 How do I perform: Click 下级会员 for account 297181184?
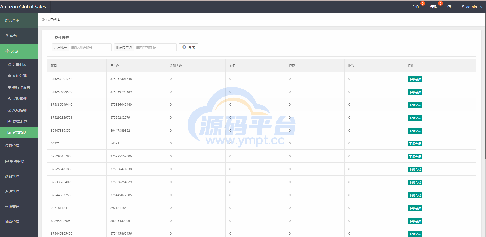[415, 208]
